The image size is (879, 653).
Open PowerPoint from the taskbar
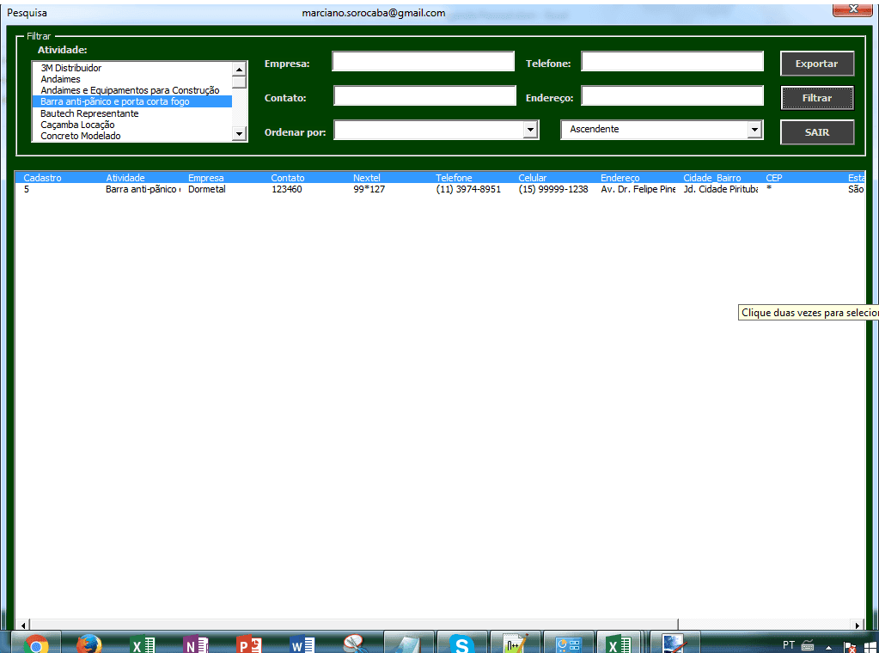pyautogui.click(x=248, y=644)
